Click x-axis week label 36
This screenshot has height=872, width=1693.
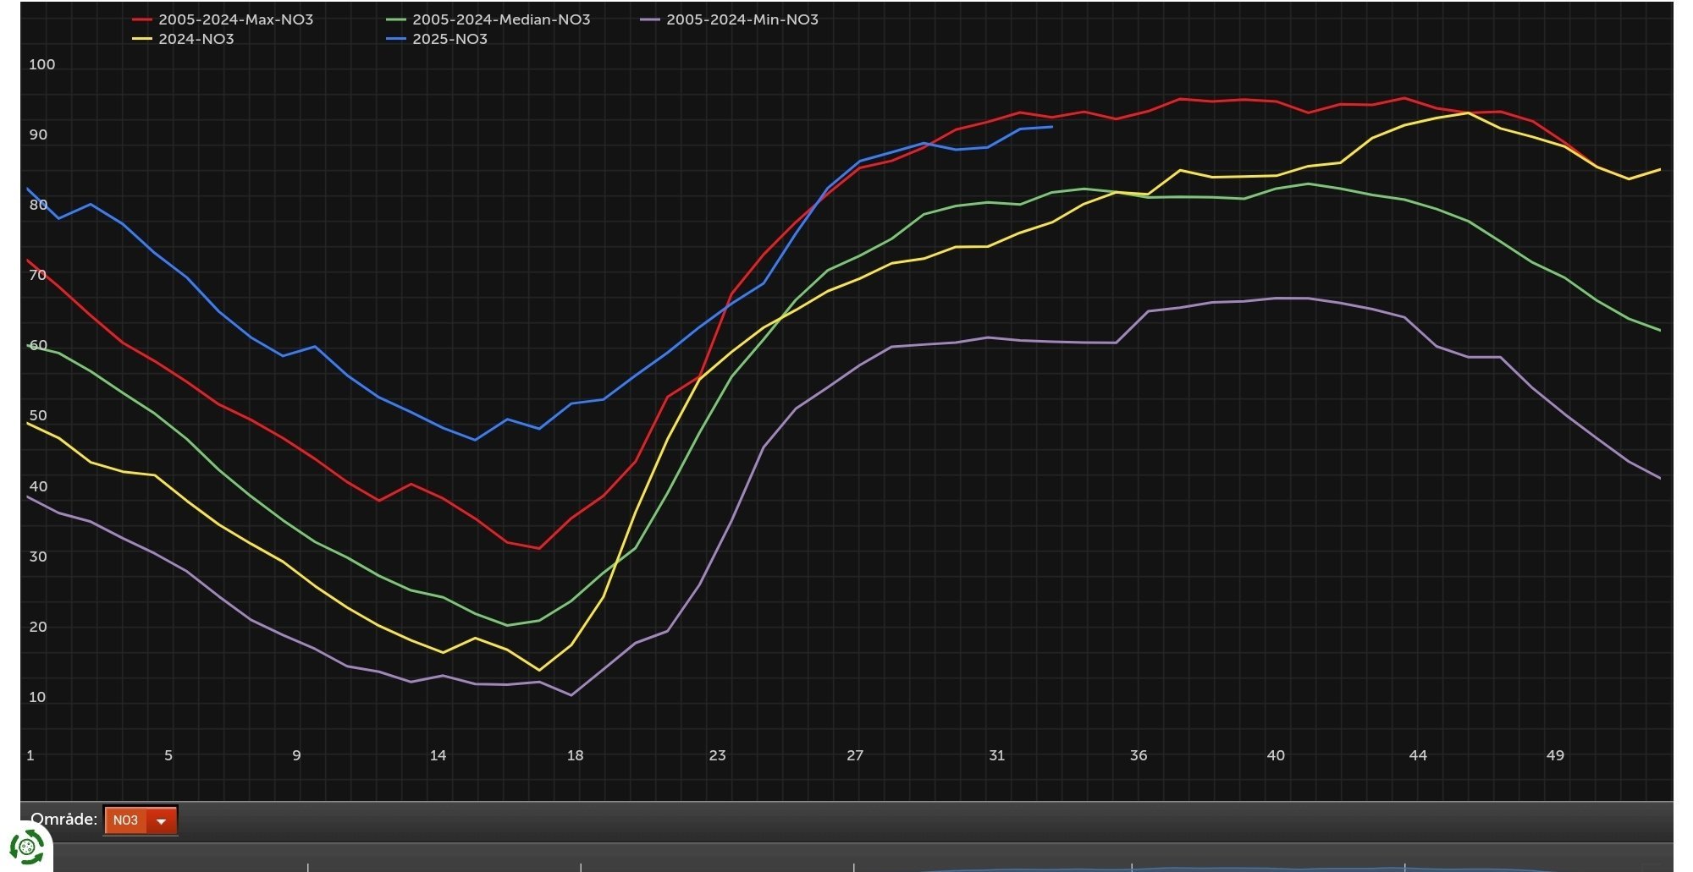pyautogui.click(x=1139, y=755)
